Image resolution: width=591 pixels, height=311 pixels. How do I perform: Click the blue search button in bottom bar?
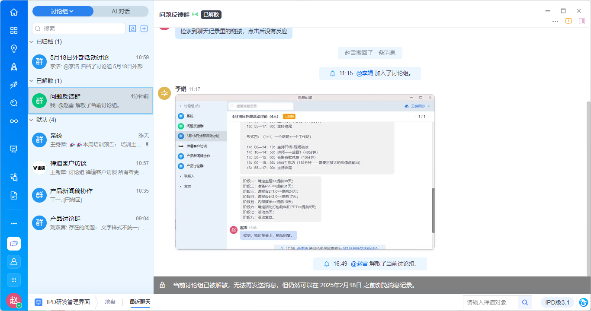(525, 302)
